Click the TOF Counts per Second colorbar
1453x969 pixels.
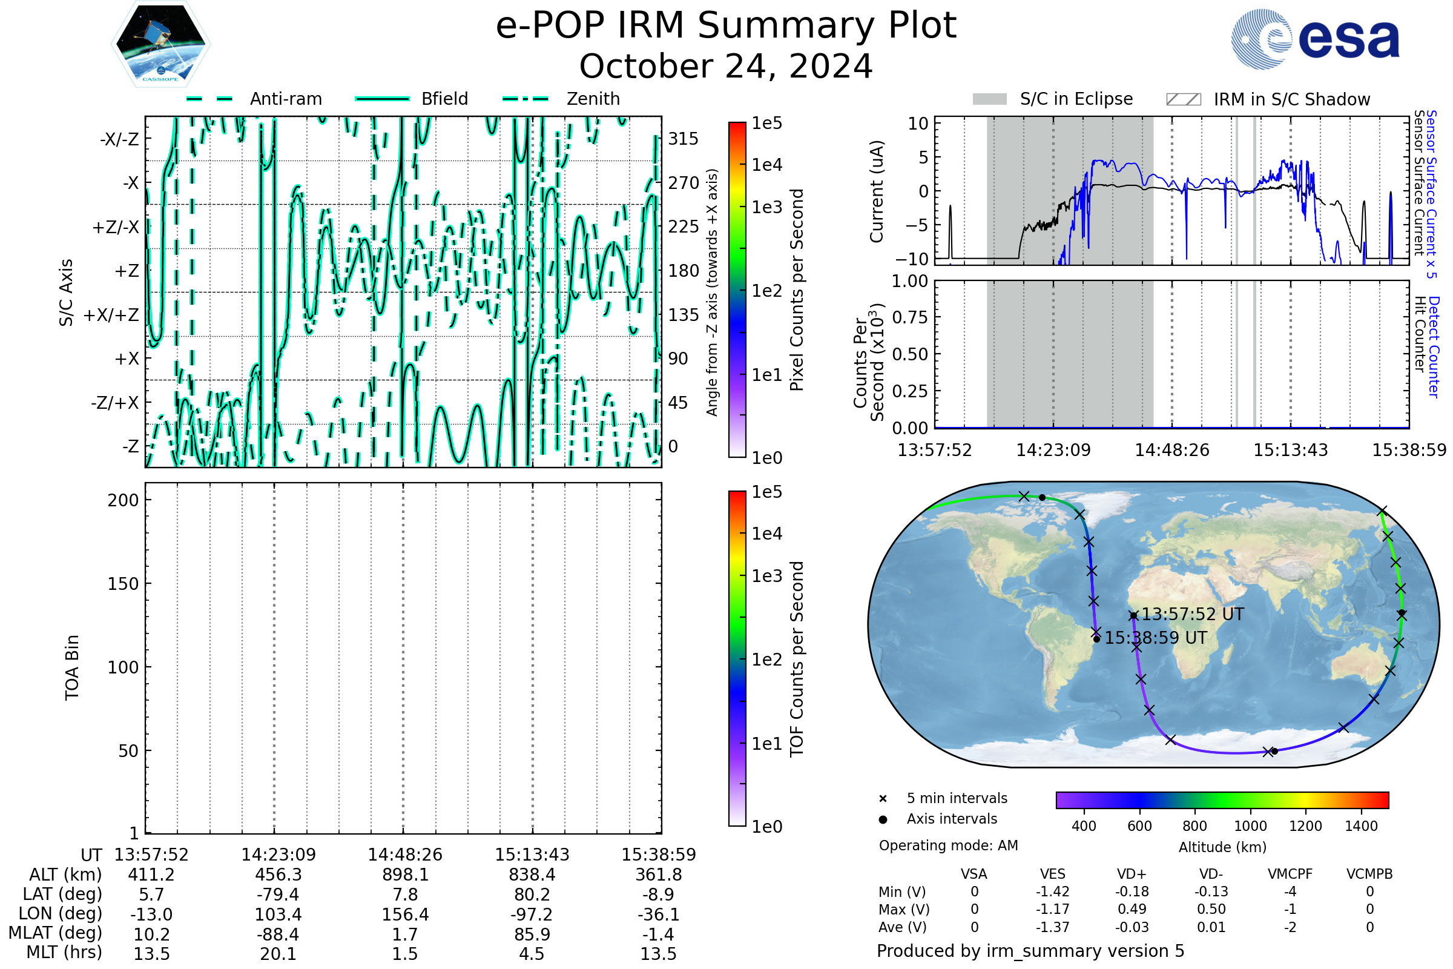737,659
